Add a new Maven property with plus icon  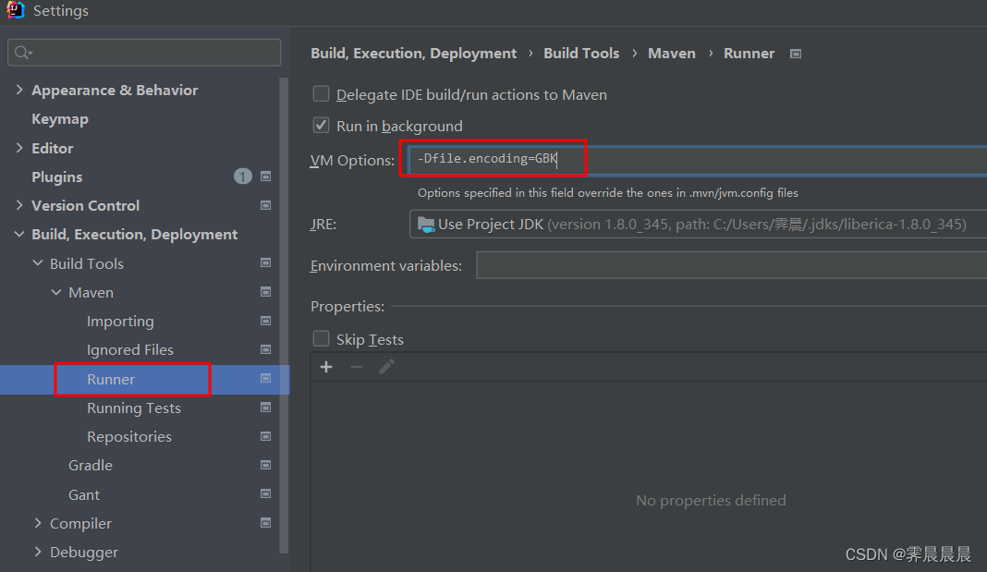[x=326, y=367]
